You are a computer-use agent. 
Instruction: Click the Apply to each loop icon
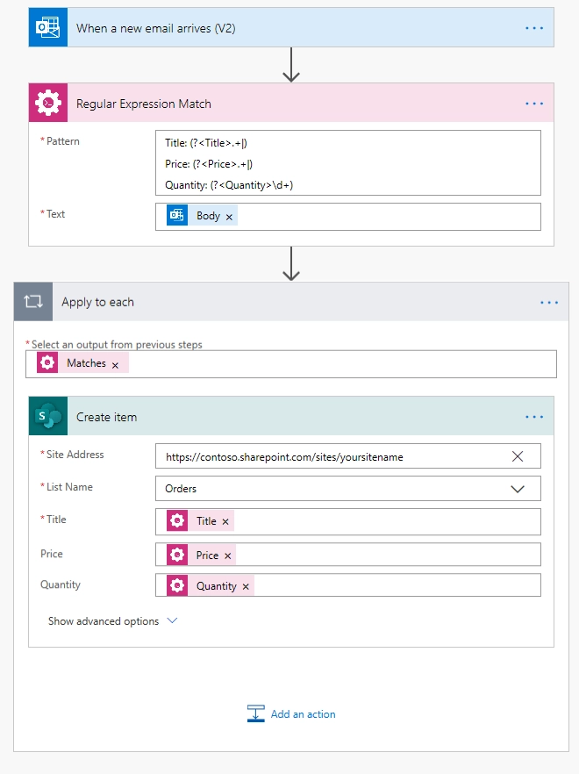[33, 302]
